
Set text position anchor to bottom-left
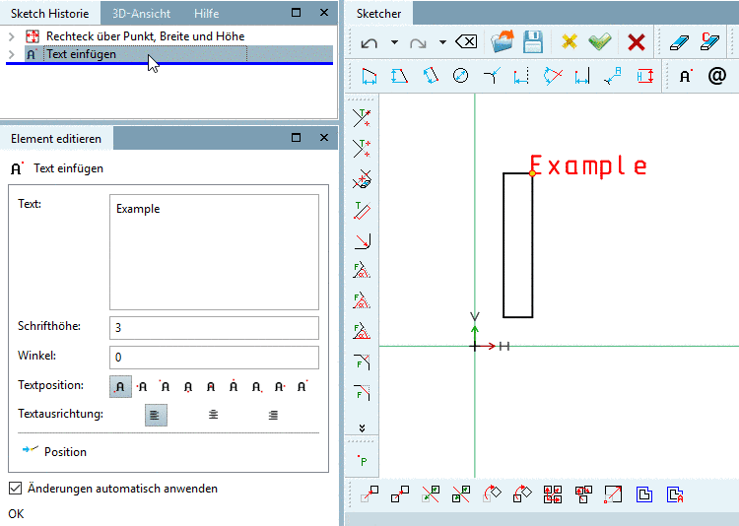tap(120, 386)
